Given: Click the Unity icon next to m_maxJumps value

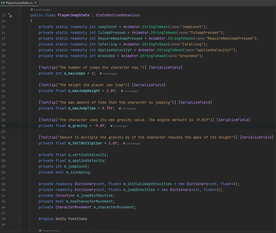Looking at the screenshot, I should click(101, 74).
